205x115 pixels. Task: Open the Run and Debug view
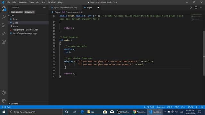pyautogui.click(x=4, y=34)
